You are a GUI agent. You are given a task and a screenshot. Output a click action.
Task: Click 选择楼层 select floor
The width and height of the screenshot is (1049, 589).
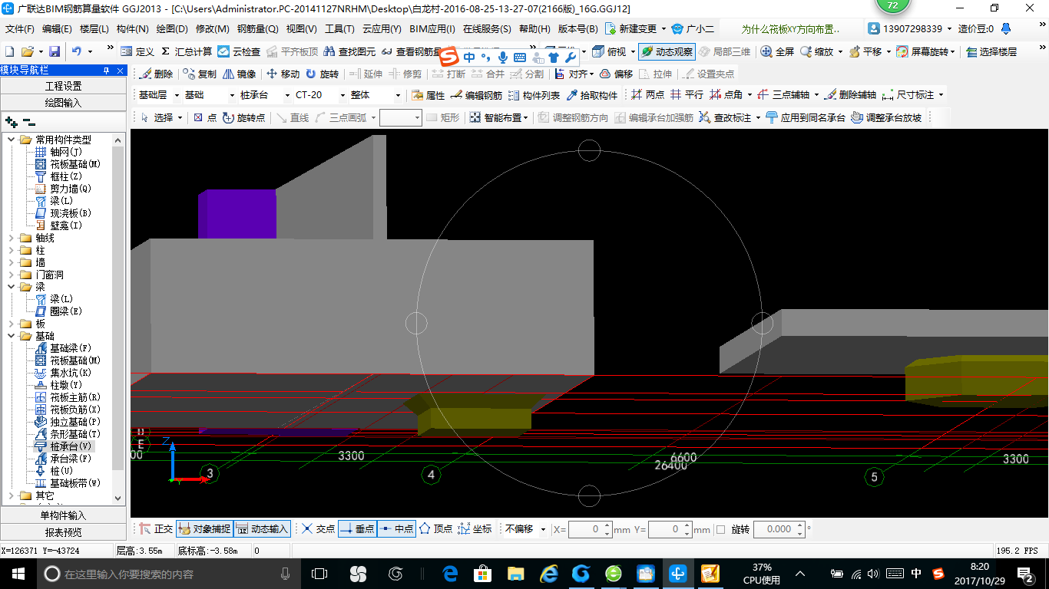click(x=991, y=51)
